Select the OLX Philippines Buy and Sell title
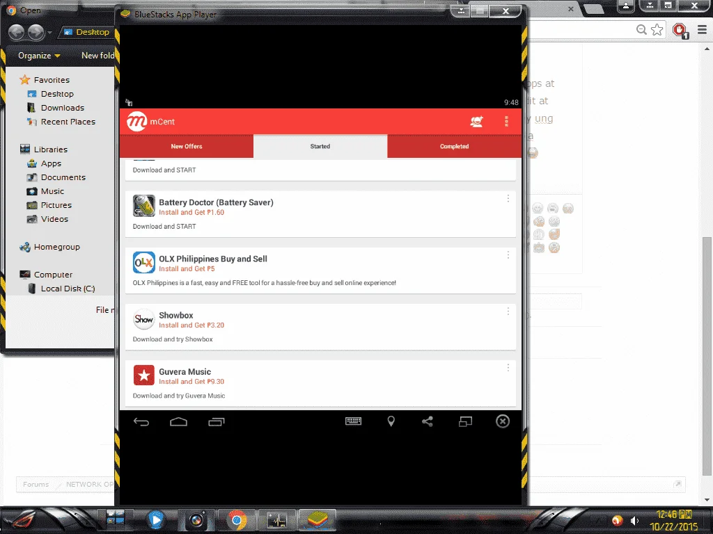This screenshot has width=713, height=534. coord(213,259)
